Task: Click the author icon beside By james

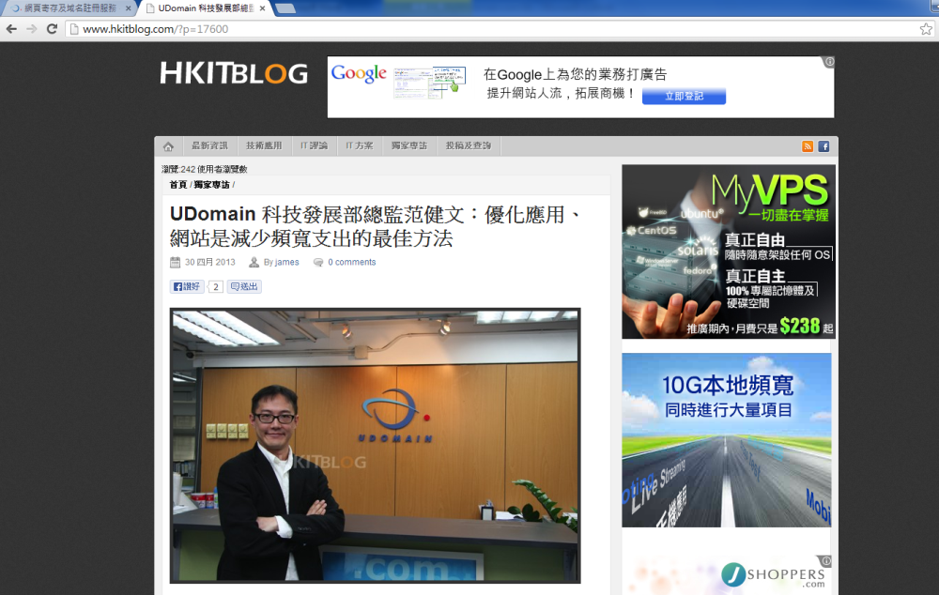Action: click(x=254, y=262)
